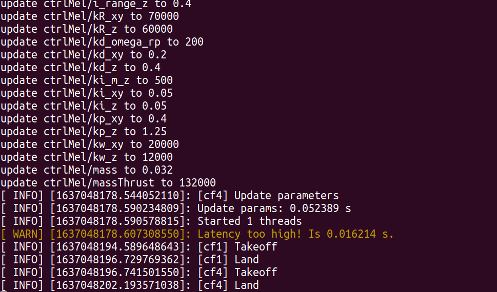Click the '[cf4] Takeoff' log entry
The width and height of the screenshot is (497, 292).
pos(237,273)
